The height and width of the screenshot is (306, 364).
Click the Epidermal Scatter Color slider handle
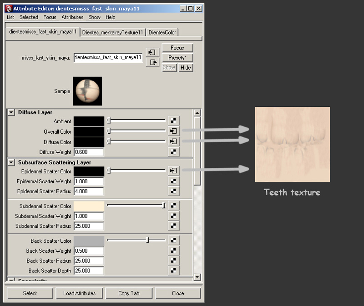109,171
